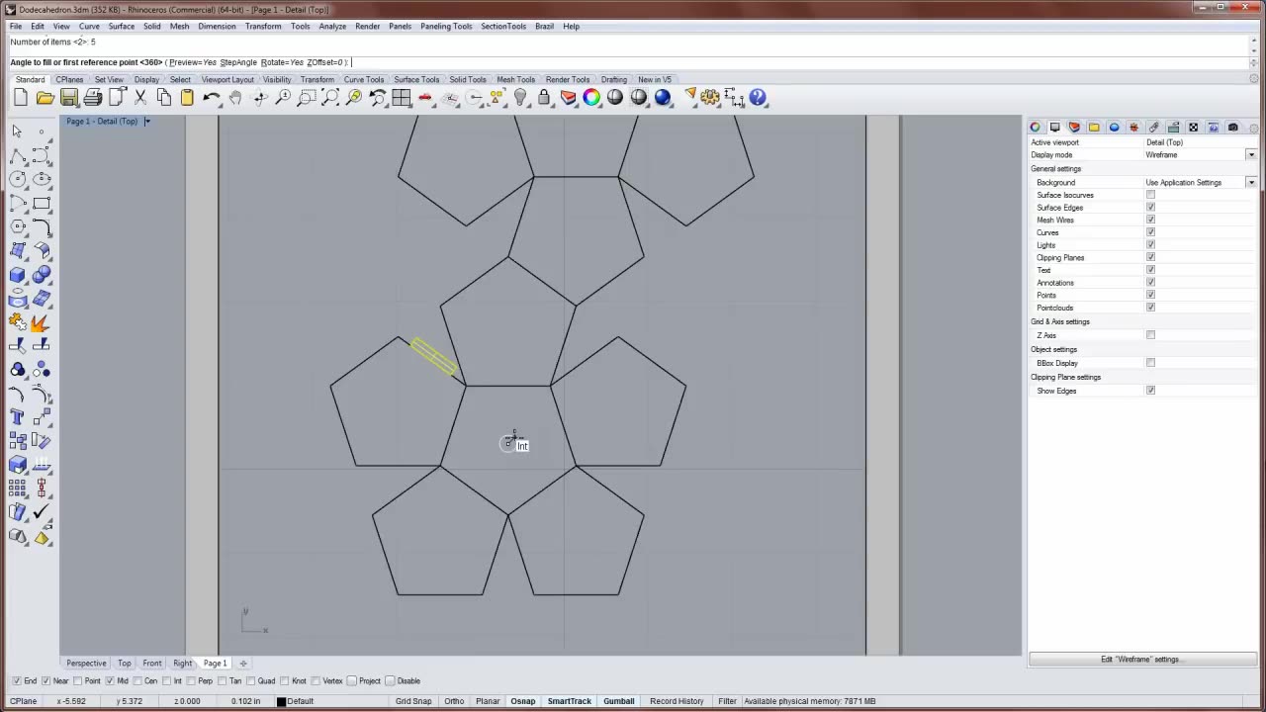
Task: Toggle SmartTrack in the status bar
Action: pos(570,701)
